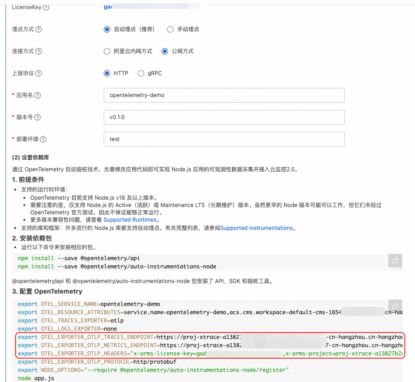Click the OTLP_METRICS_ENDPOINT export line
The image size is (415, 382).
(210, 345)
